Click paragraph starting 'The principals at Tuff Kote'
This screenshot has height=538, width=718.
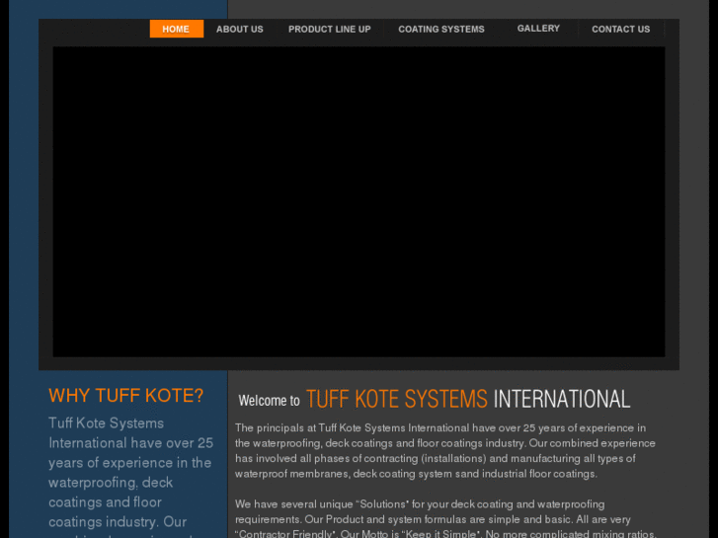[445, 450]
